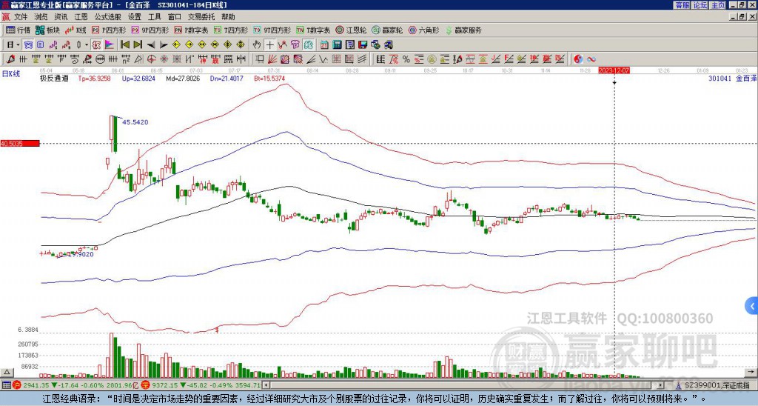Select the angle line drawing tool
This screenshot has height=406, width=758.
(312, 59)
